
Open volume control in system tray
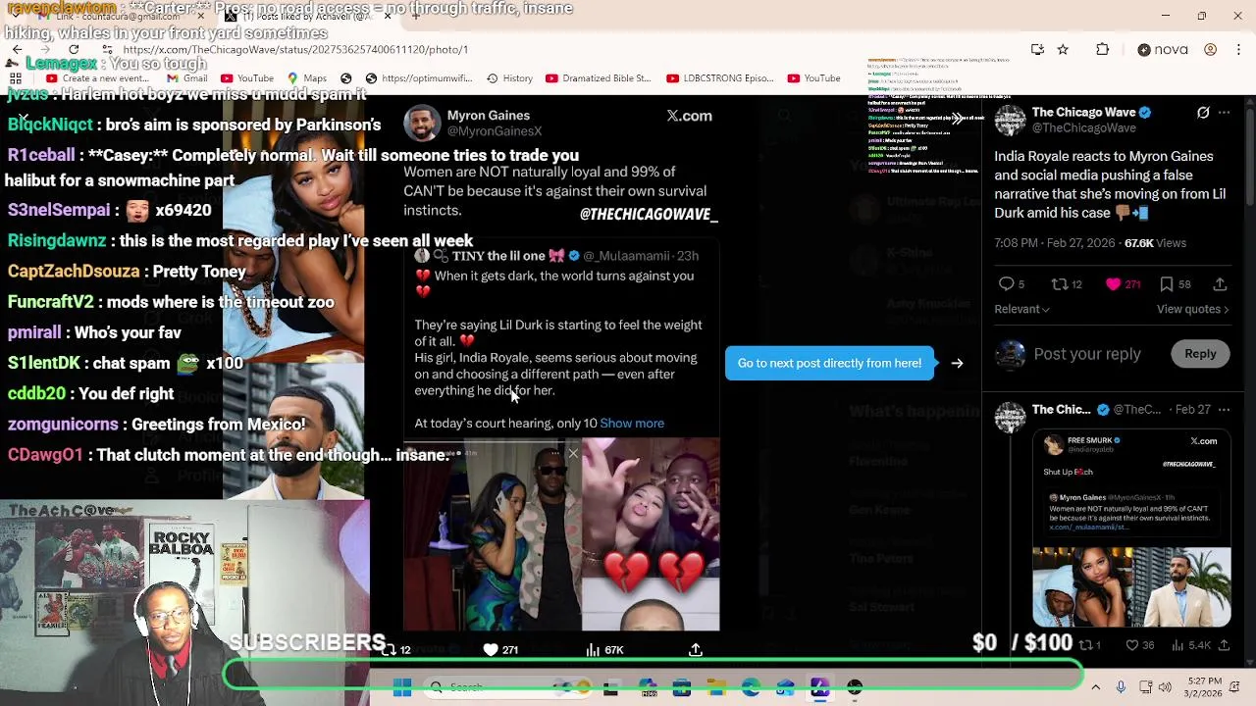1166,688
